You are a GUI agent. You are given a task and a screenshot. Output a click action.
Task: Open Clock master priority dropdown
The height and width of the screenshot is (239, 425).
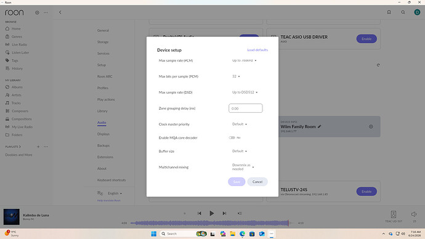click(x=240, y=124)
